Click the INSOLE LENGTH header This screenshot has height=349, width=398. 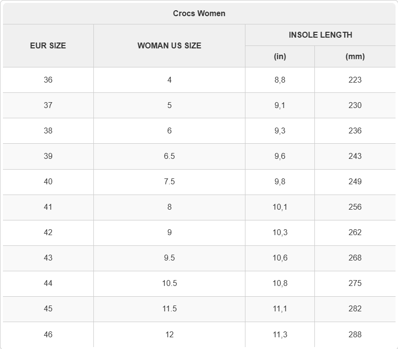click(x=320, y=35)
